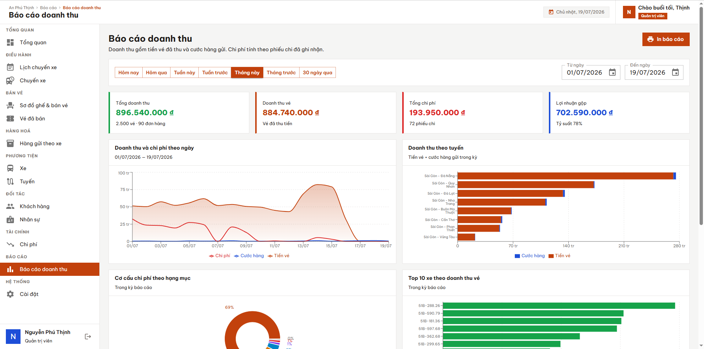Toggle the Chi phí legend series
This screenshot has width=704, height=349.
(x=220, y=256)
